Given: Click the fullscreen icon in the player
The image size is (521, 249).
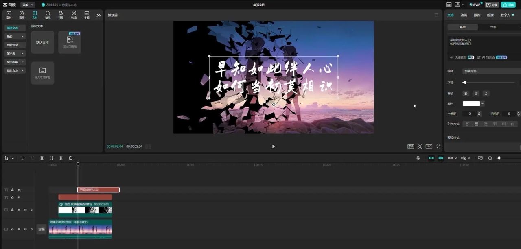Looking at the screenshot, I should pos(438,146).
